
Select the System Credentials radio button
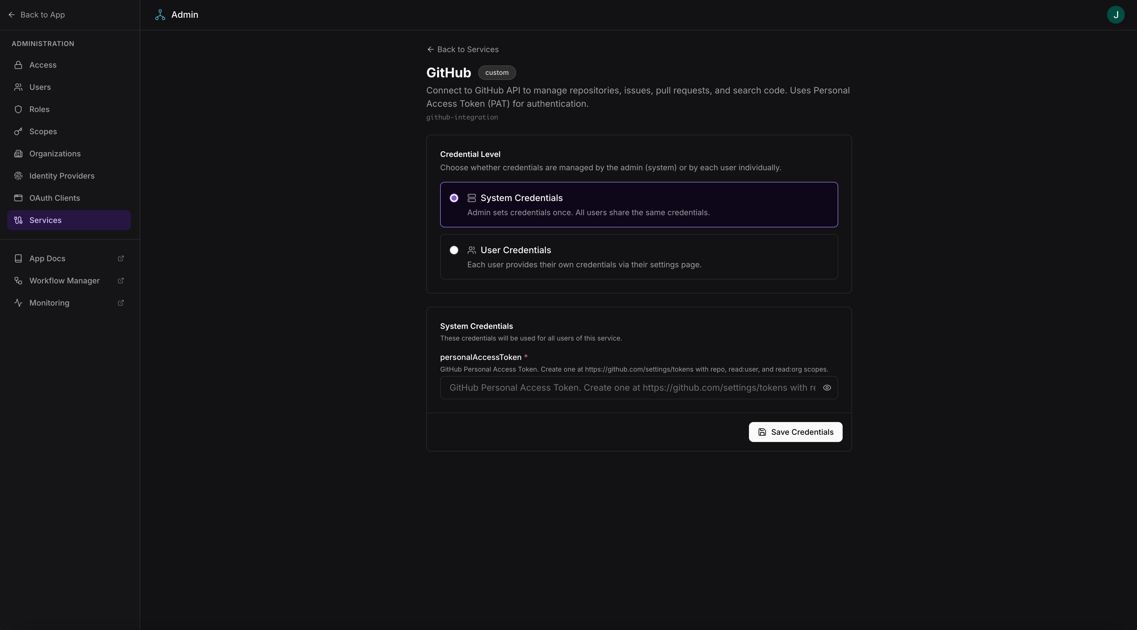(x=454, y=198)
